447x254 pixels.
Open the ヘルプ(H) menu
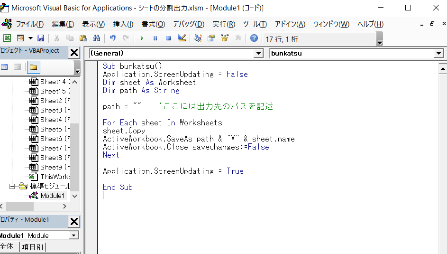(x=370, y=24)
